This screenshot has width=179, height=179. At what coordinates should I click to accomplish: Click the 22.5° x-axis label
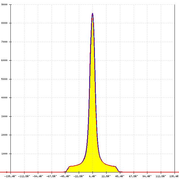click(x=106, y=176)
